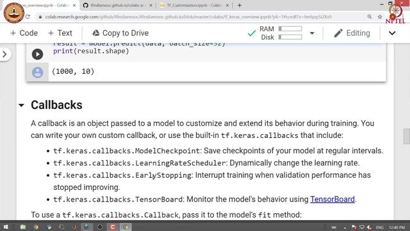Show hidden system tray icons
Image resolution: width=410 pixels, height=231 pixels.
pos(345,228)
